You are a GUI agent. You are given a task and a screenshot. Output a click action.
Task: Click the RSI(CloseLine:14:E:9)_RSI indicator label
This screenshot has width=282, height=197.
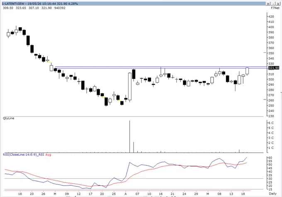coord(23,155)
